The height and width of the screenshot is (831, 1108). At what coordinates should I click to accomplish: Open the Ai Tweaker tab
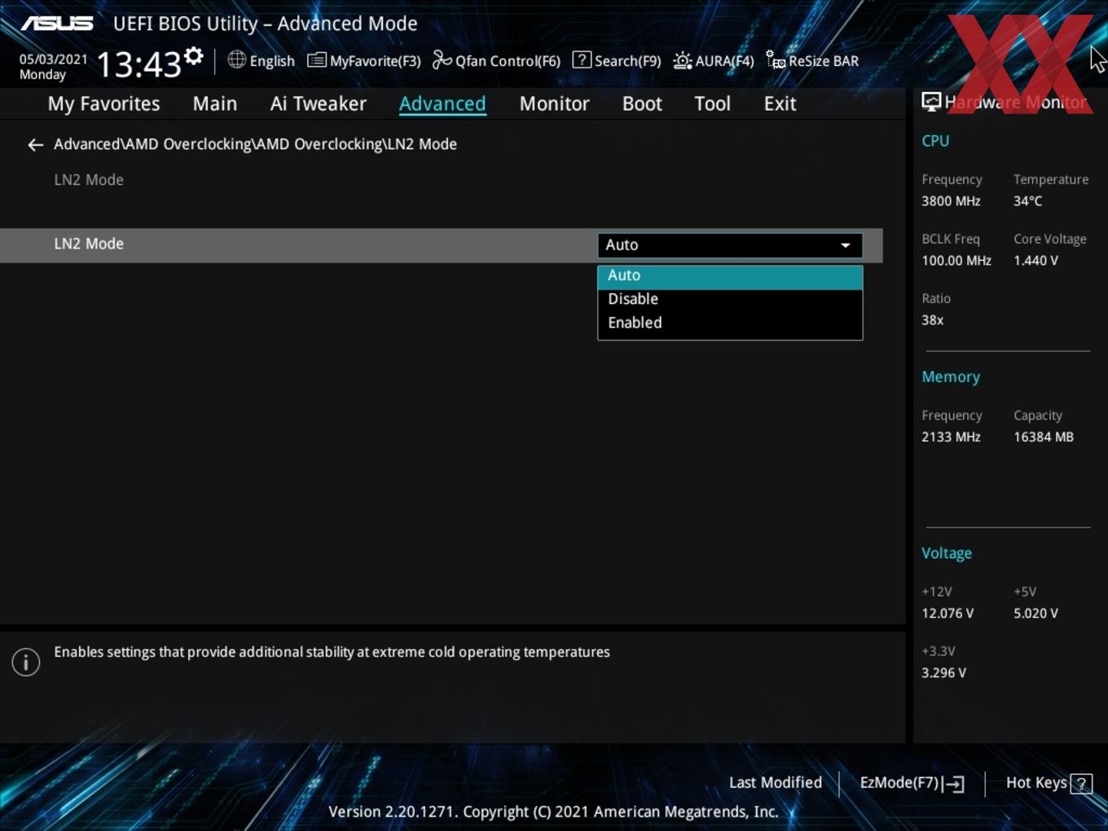coord(319,103)
